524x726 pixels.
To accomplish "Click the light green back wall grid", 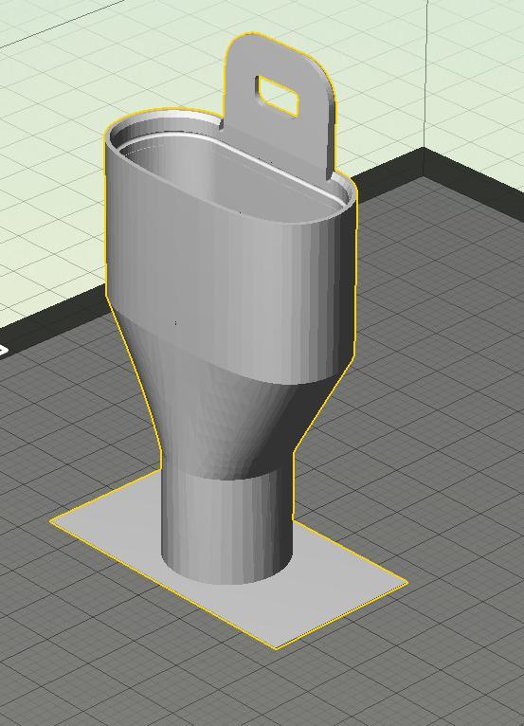I will tap(69, 139).
